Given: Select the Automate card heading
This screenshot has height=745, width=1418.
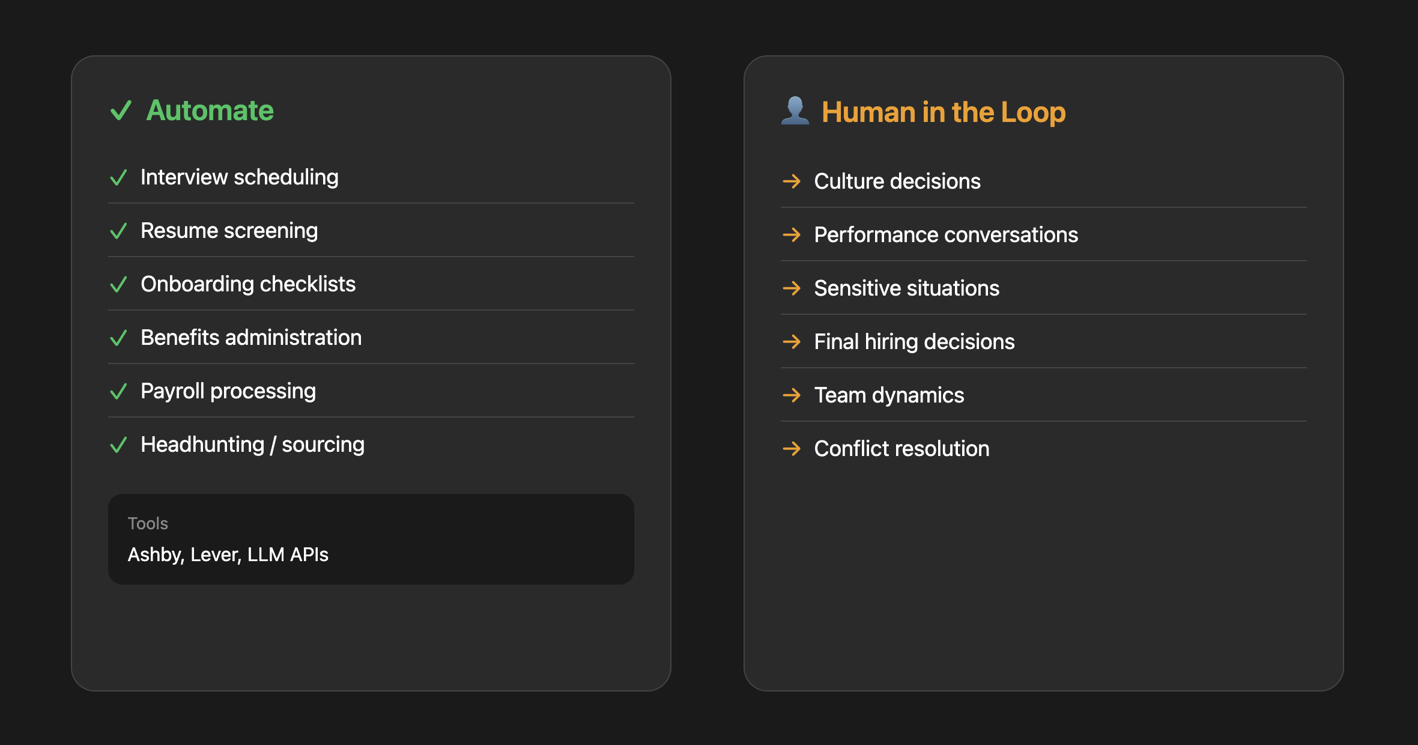Looking at the screenshot, I should coord(211,111).
